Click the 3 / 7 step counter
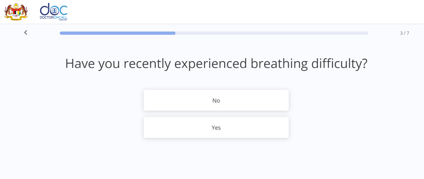This screenshot has height=179, width=424. (404, 33)
